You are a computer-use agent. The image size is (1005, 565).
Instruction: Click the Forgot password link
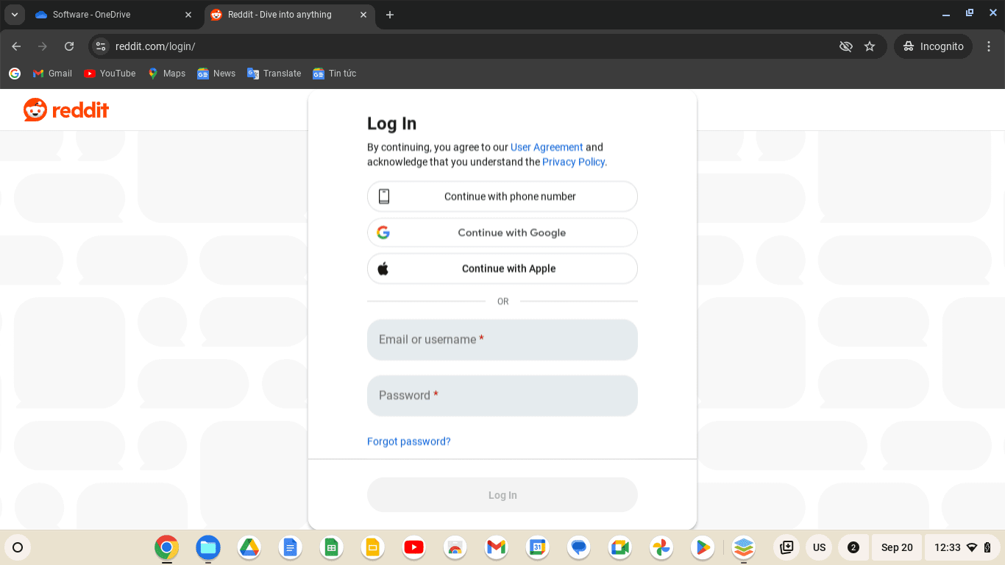point(408,441)
